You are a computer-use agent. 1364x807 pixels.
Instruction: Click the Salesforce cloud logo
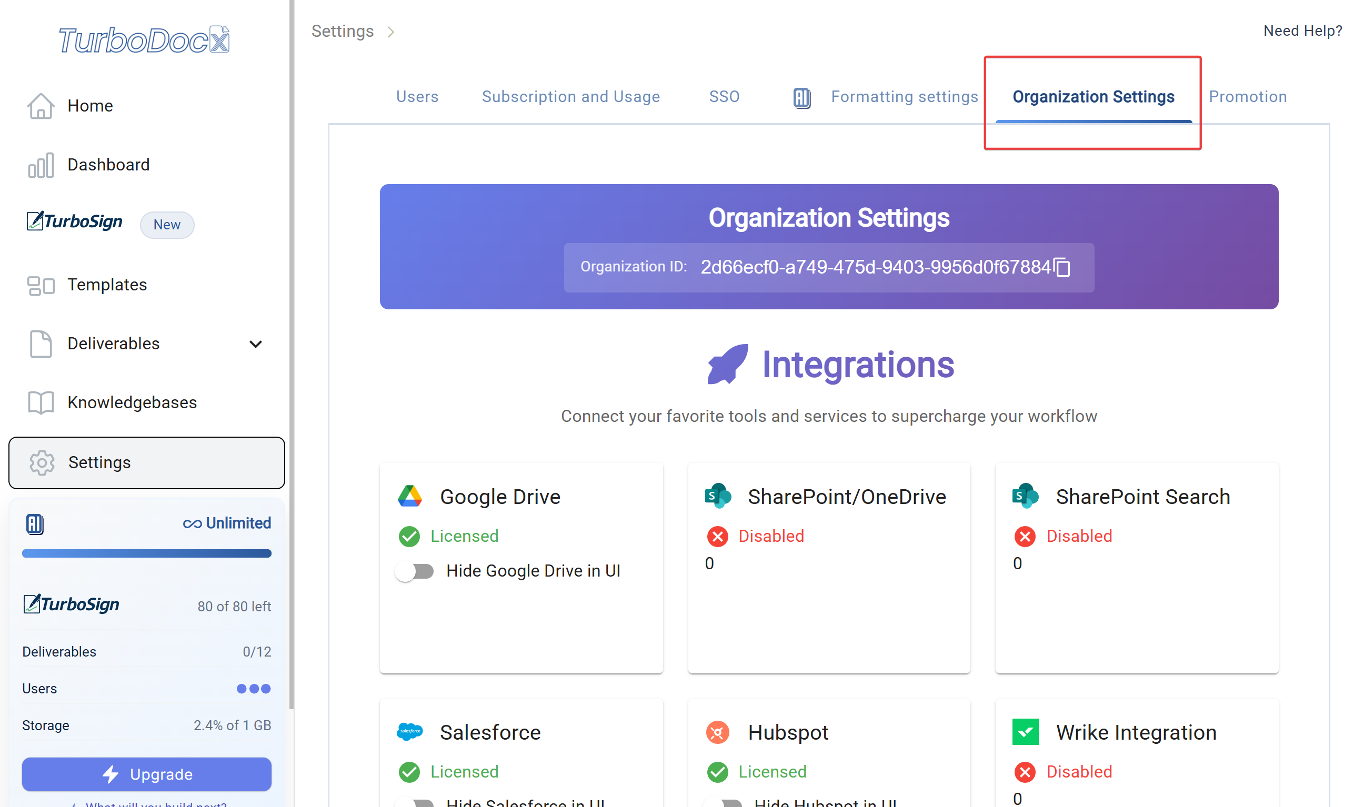pyautogui.click(x=409, y=732)
